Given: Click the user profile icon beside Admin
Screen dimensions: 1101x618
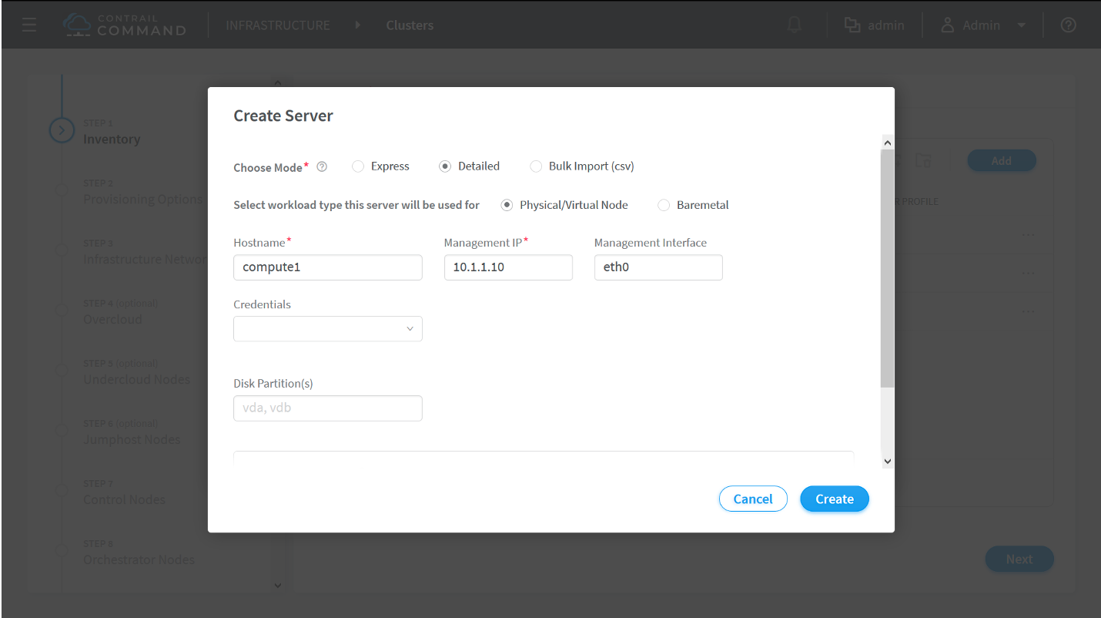Looking at the screenshot, I should [948, 25].
